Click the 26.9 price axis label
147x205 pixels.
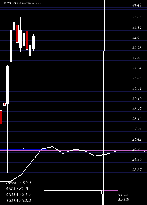point(136,149)
